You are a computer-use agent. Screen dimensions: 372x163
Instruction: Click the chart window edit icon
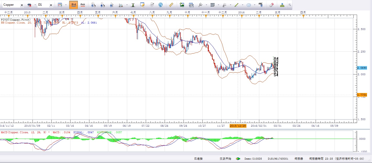[x=142, y=5]
